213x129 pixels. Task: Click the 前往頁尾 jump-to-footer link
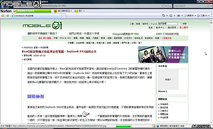point(28,59)
